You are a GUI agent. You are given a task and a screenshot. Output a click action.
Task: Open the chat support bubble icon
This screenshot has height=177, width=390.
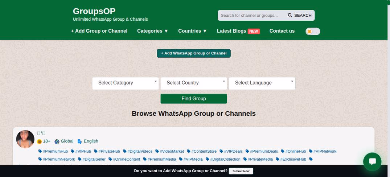(x=372, y=162)
